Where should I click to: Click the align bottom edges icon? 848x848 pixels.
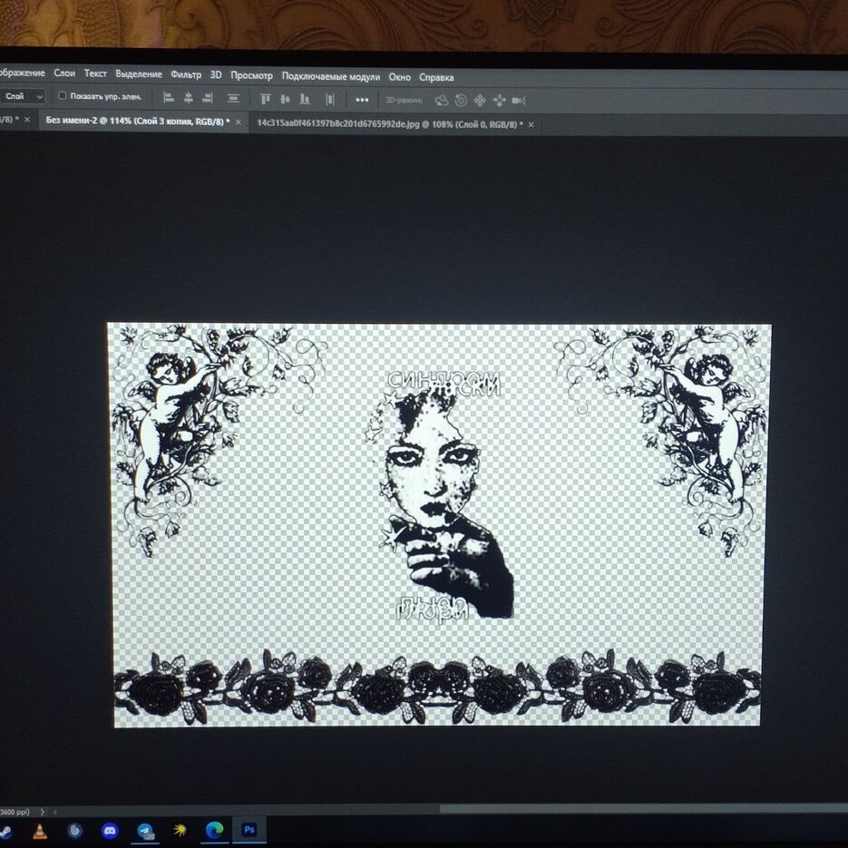[305, 99]
